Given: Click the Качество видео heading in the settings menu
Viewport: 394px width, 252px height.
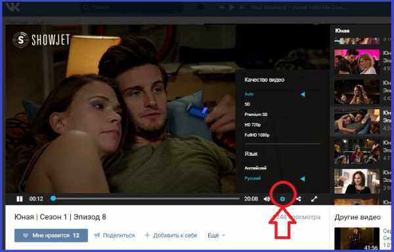Looking at the screenshot, I should click(265, 80).
